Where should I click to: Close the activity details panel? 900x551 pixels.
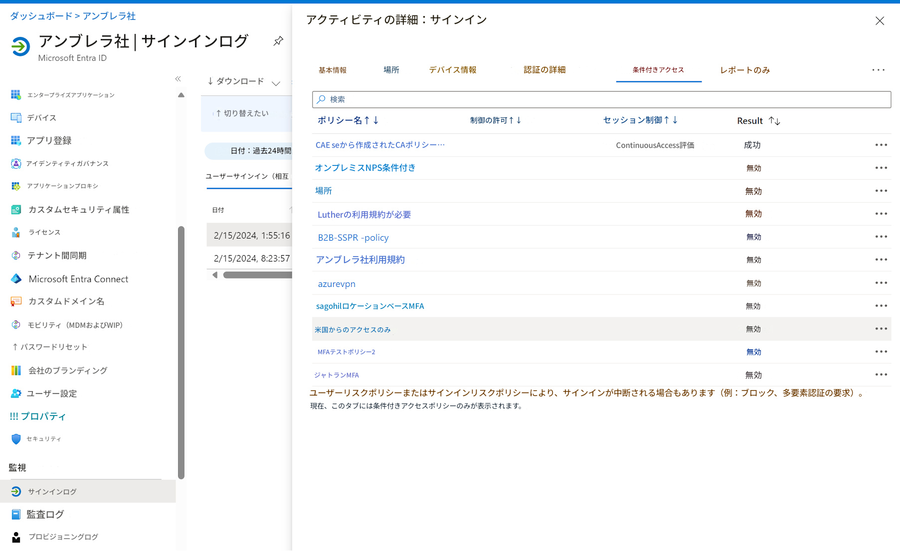tap(880, 21)
